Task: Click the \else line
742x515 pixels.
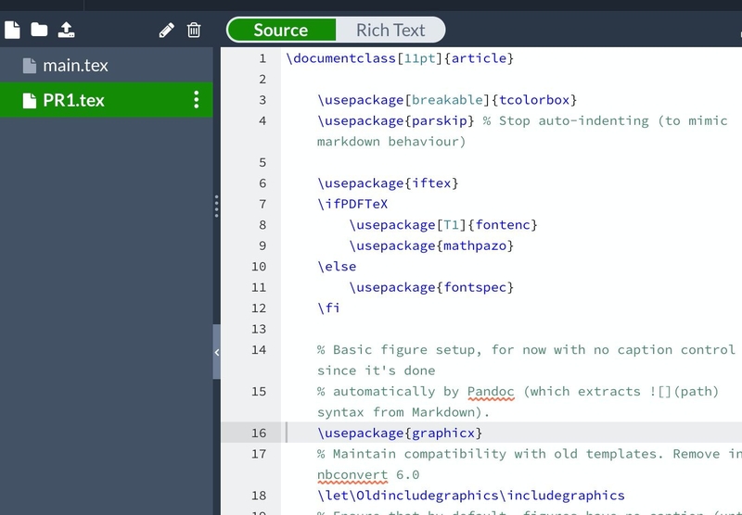Action: (x=337, y=267)
